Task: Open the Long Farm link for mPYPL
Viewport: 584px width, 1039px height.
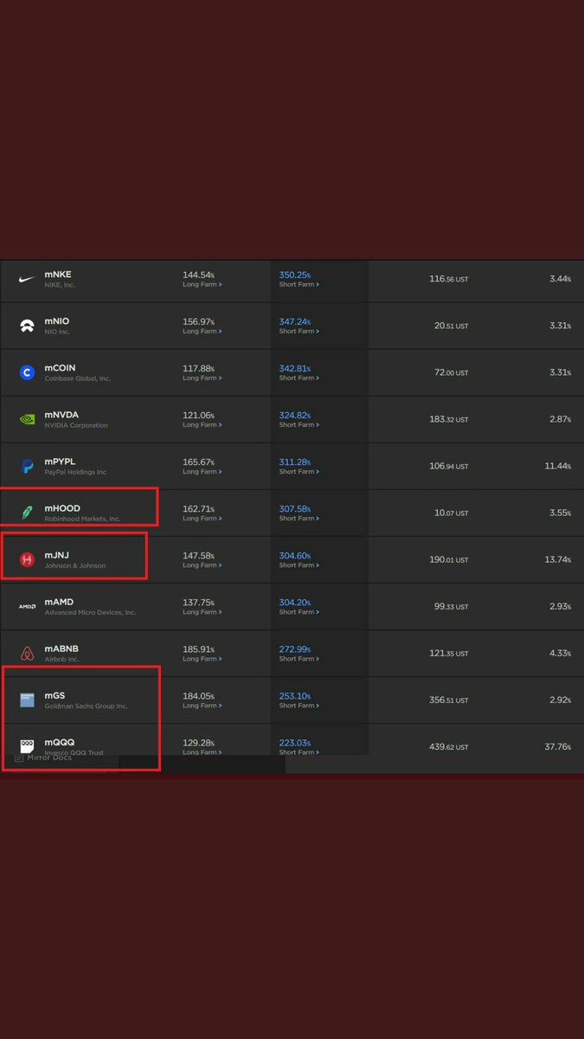Action: coord(202,472)
